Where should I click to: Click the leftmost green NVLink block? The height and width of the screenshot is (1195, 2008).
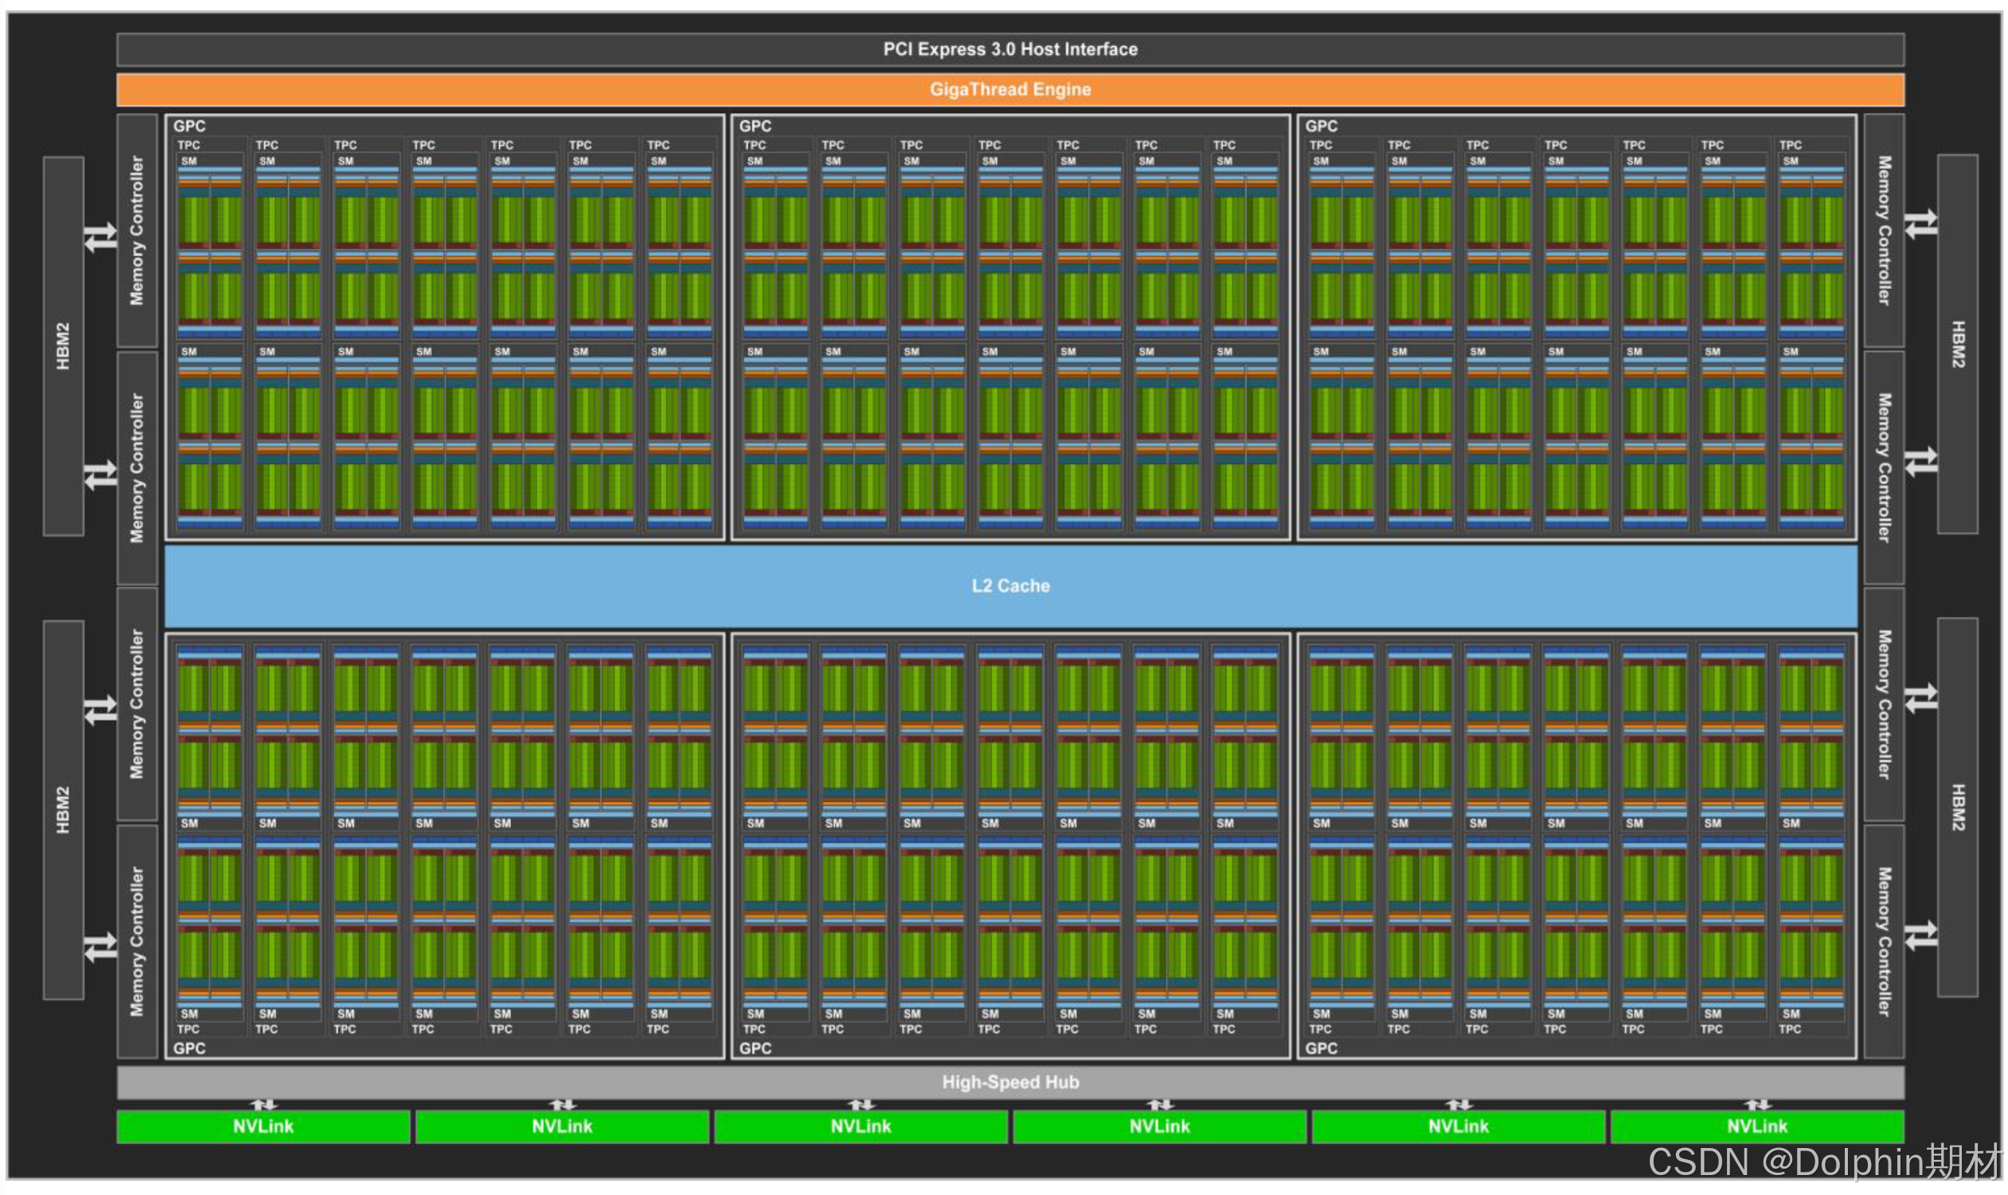tap(264, 1126)
